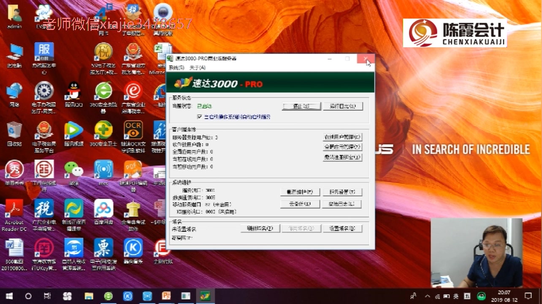Click the 刷新域名 button

260,228
